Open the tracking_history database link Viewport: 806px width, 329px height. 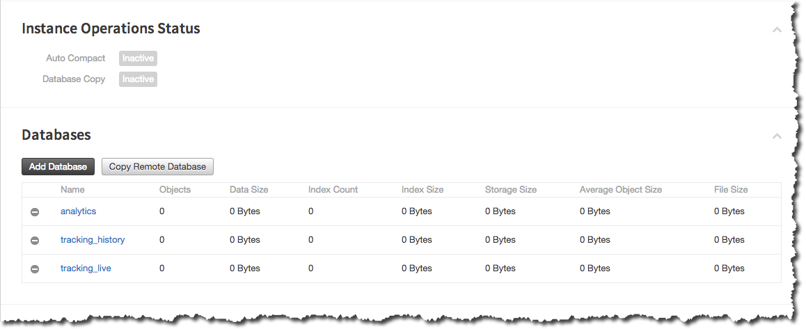[93, 240]
